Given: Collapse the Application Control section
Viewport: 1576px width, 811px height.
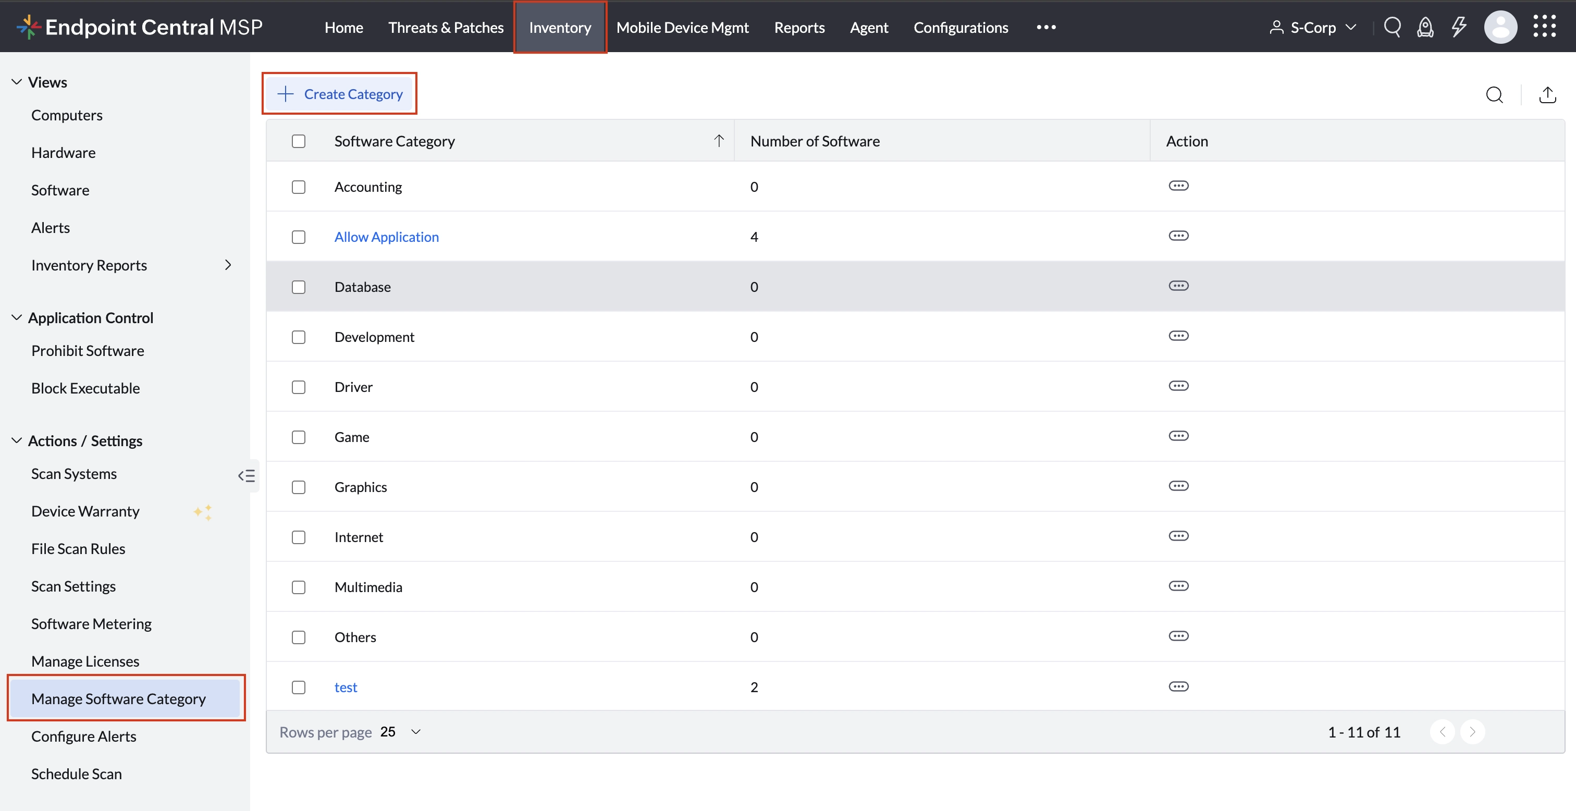Looking at the screenshot, I should [x=17, y=317].
